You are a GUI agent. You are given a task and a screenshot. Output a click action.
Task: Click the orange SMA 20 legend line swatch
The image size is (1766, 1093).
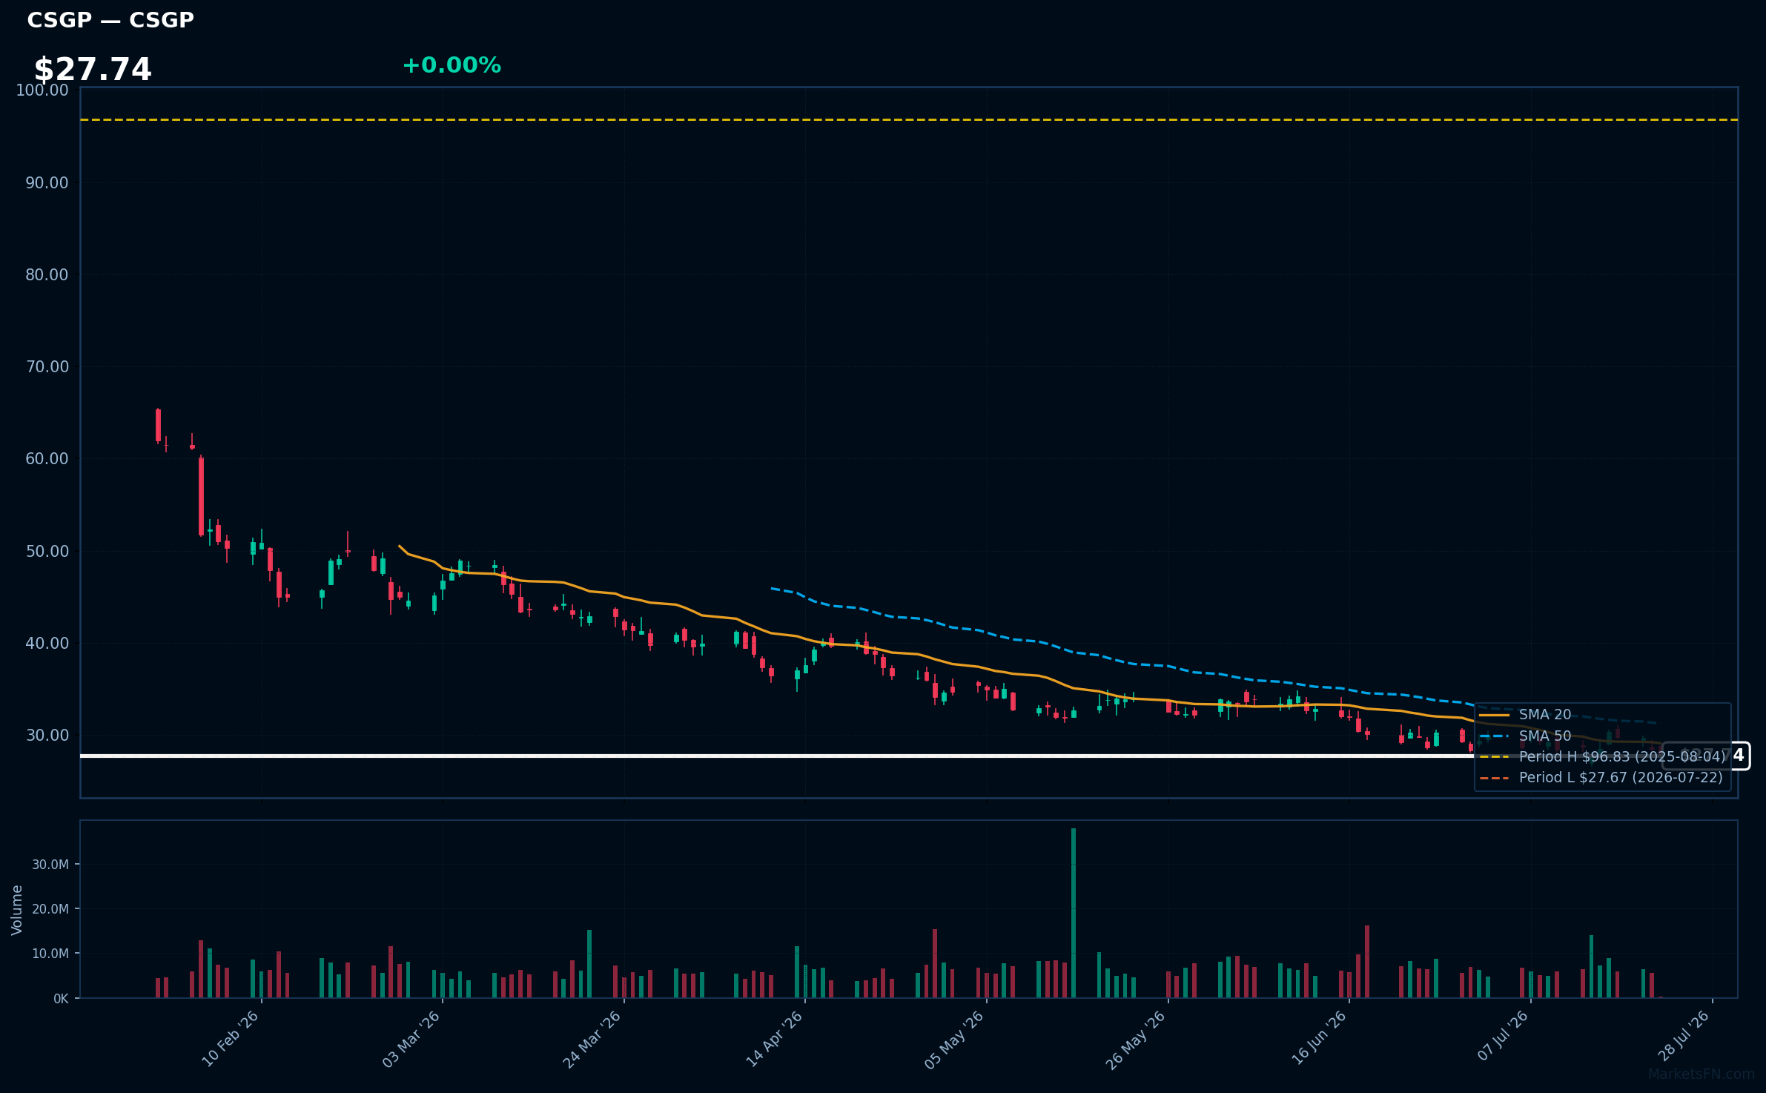[x=1494, y=716]
